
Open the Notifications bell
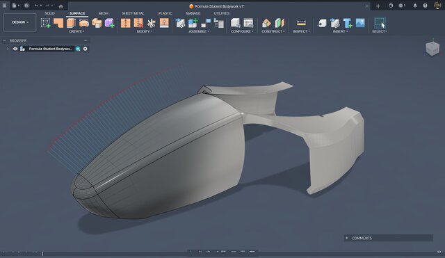[415, 6]
